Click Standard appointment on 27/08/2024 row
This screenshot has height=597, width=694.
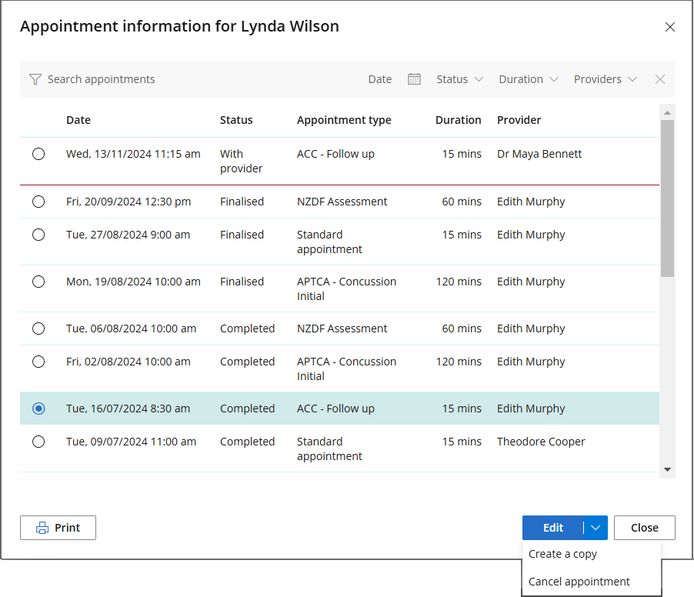[x=329, y=242]
